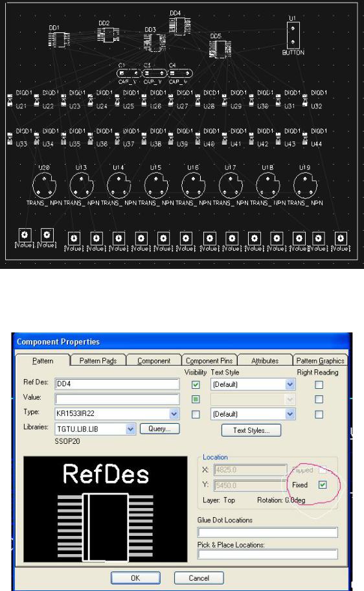Select diode U21 footprint
364x591 pixels.
coord(10,100)
